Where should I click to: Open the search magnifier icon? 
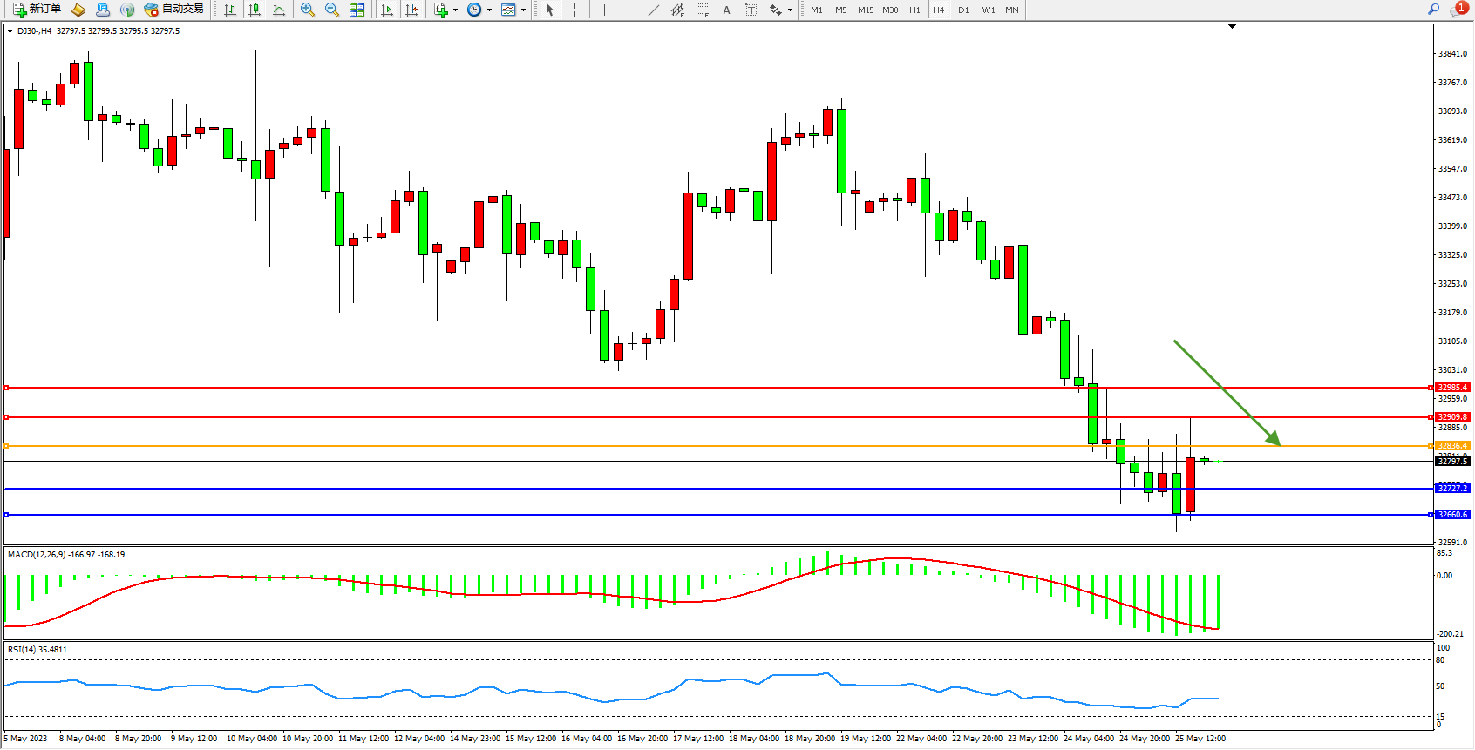1433,10
